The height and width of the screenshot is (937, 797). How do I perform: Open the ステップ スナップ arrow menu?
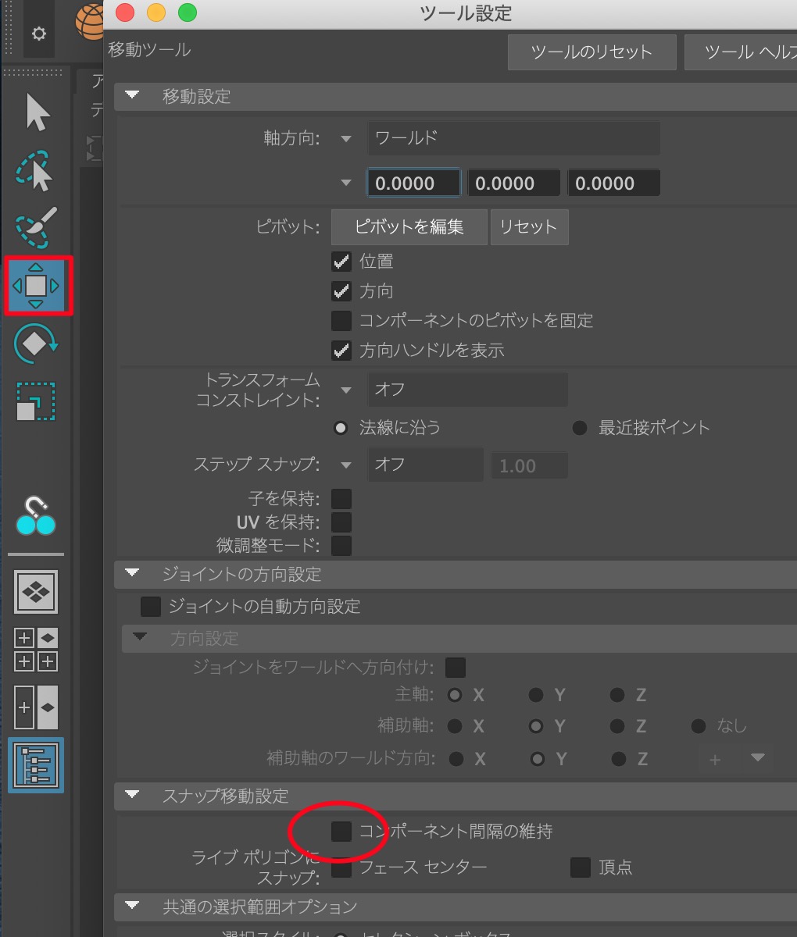[x=346, y=466]
